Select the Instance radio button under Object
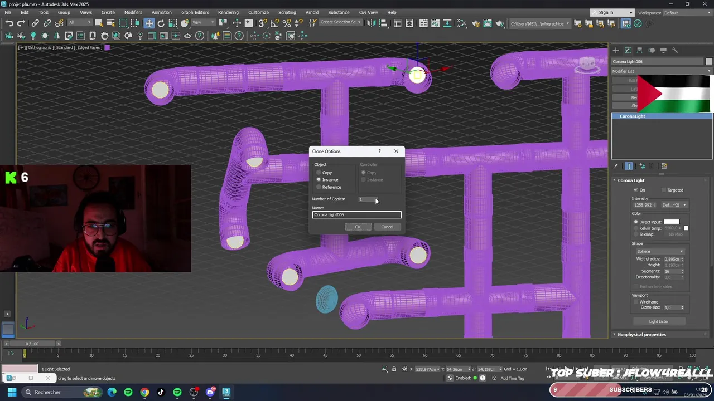This screenshot has height=401, width=714. coord(319,180)
